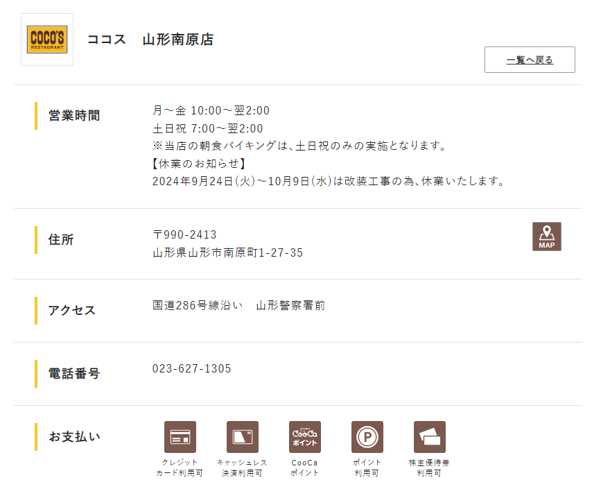The height and width of the screenshot is (480, 592).
Task: Click the credit card payment icon
Action: tap(180, 437)
